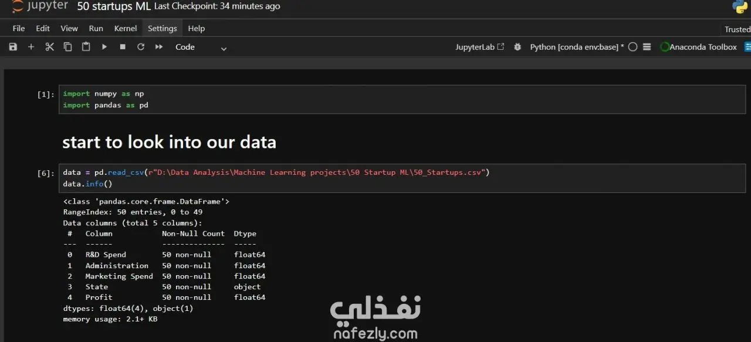Screen dimensions: 751x342
Task: Click the 50 startups ML notebook title
Action: [114, 6]
